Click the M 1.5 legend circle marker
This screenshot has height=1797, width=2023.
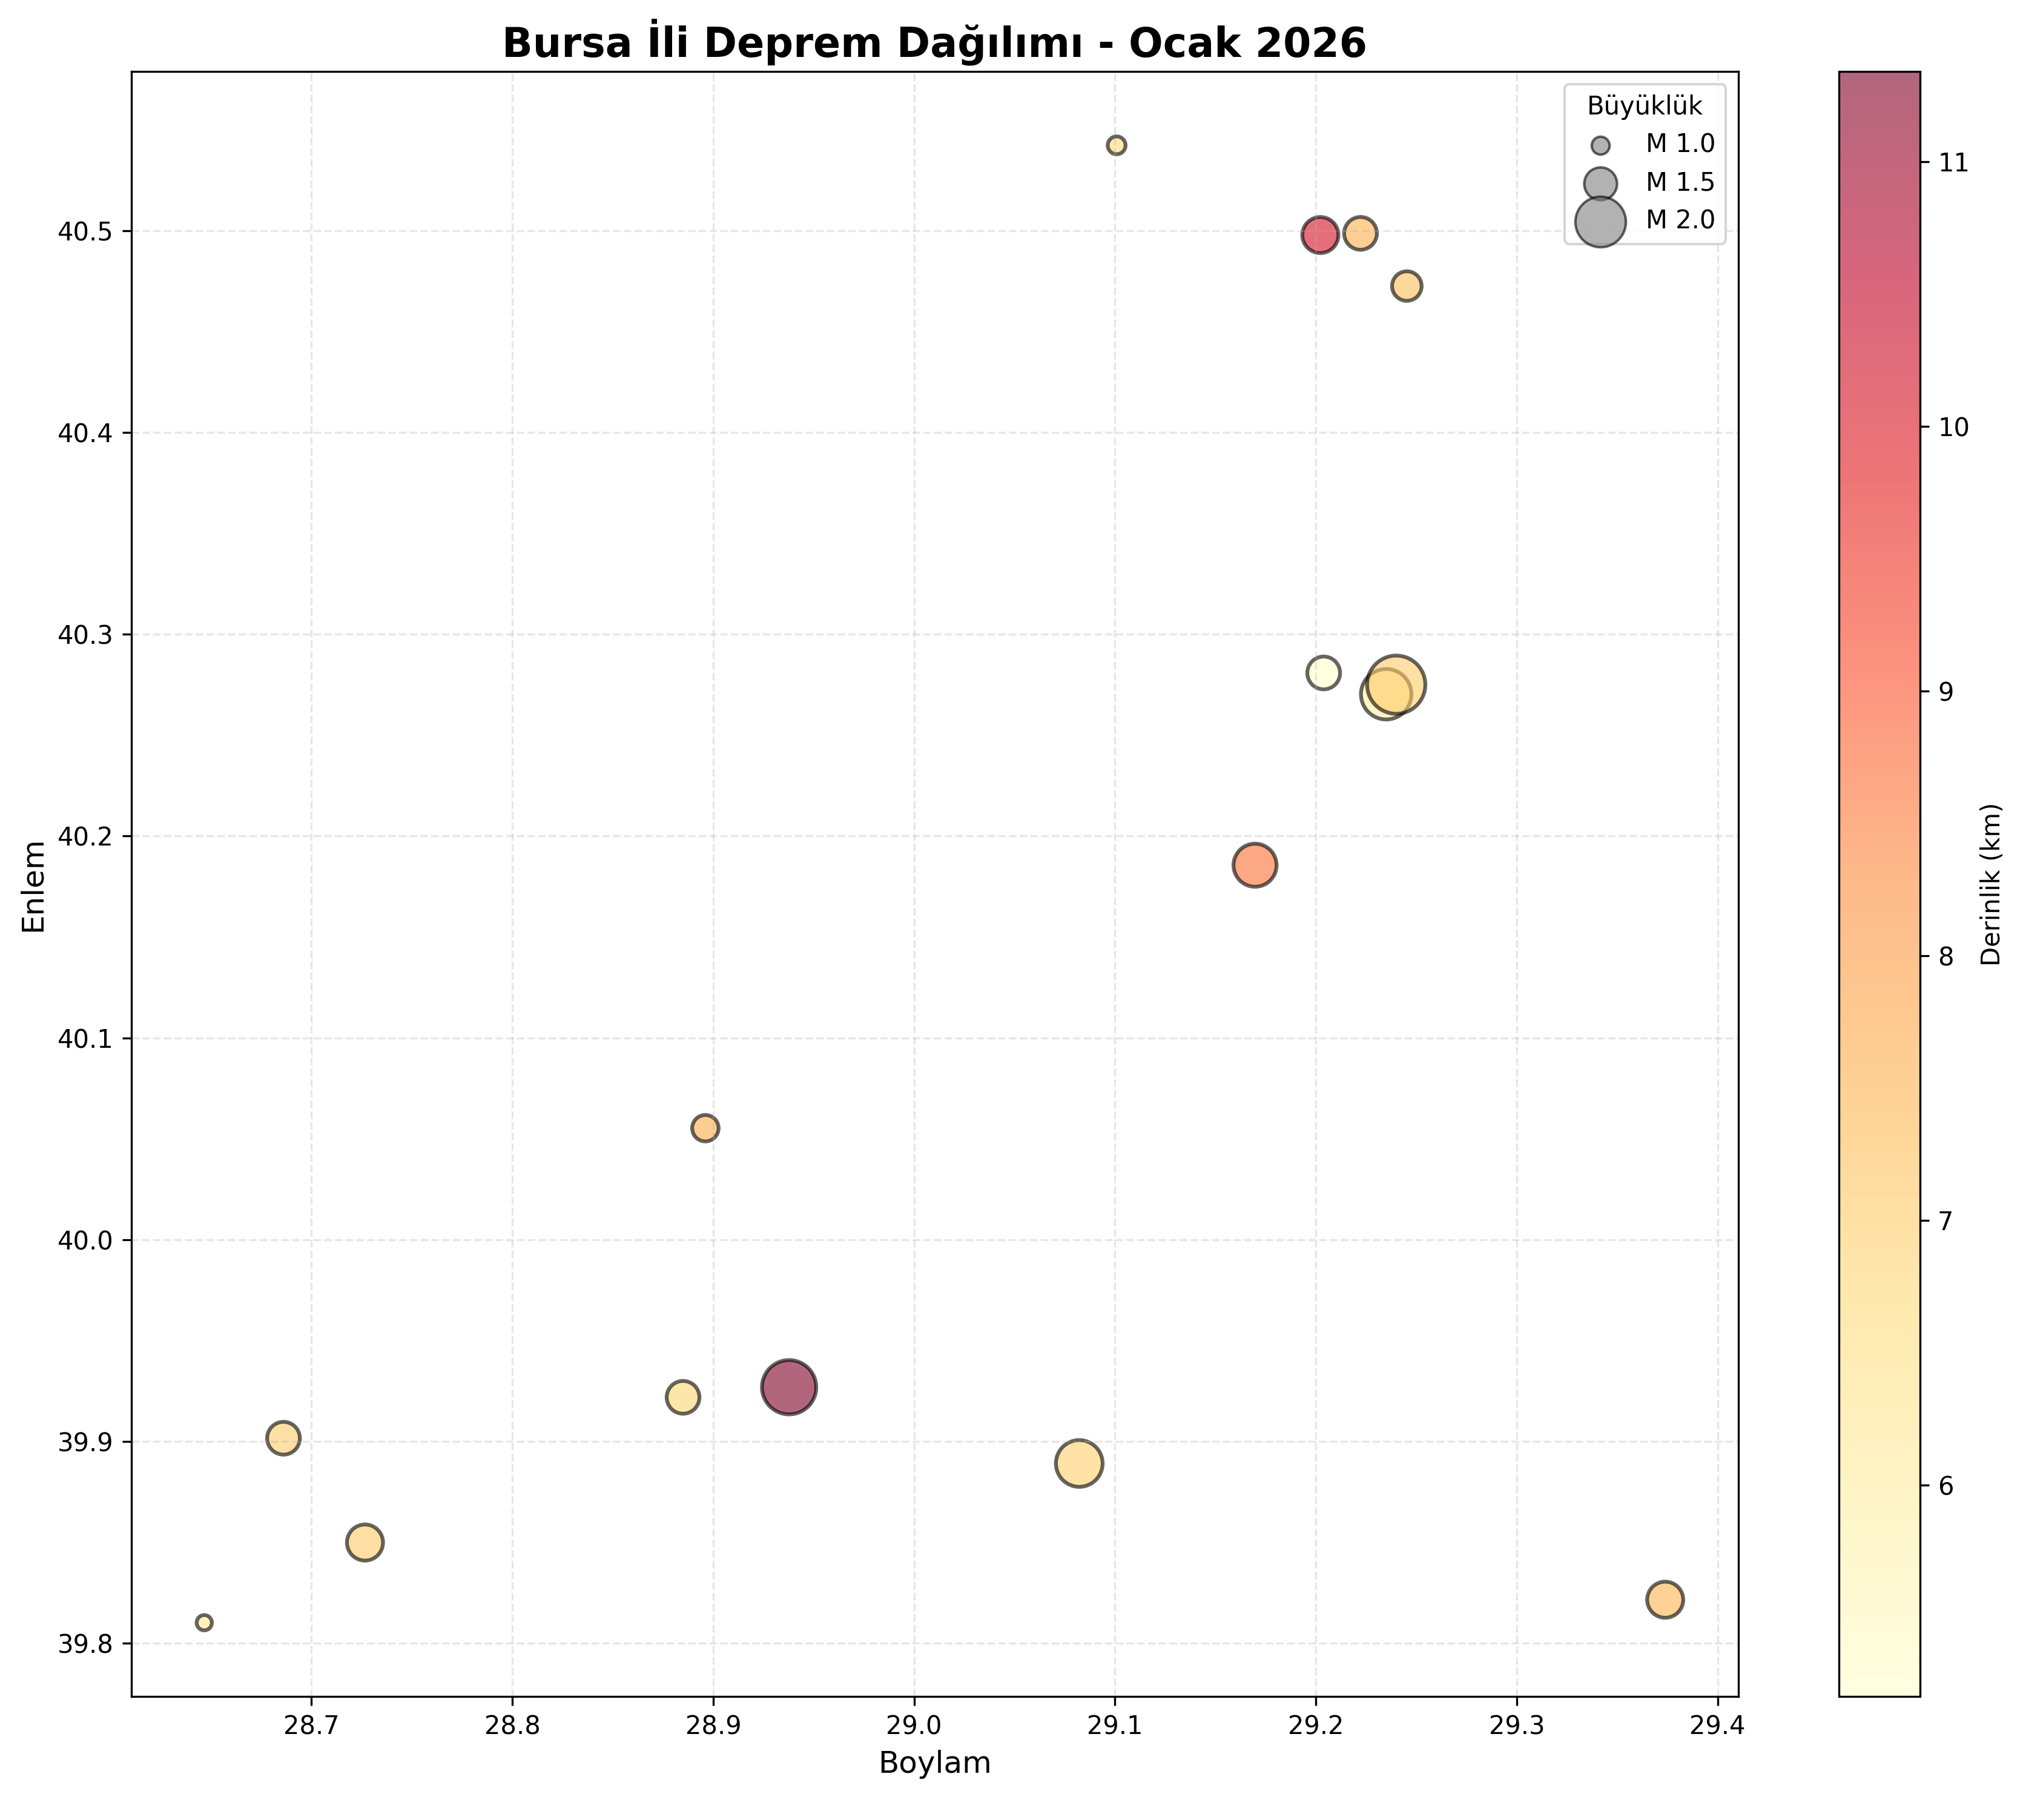tap(1600, 183)
